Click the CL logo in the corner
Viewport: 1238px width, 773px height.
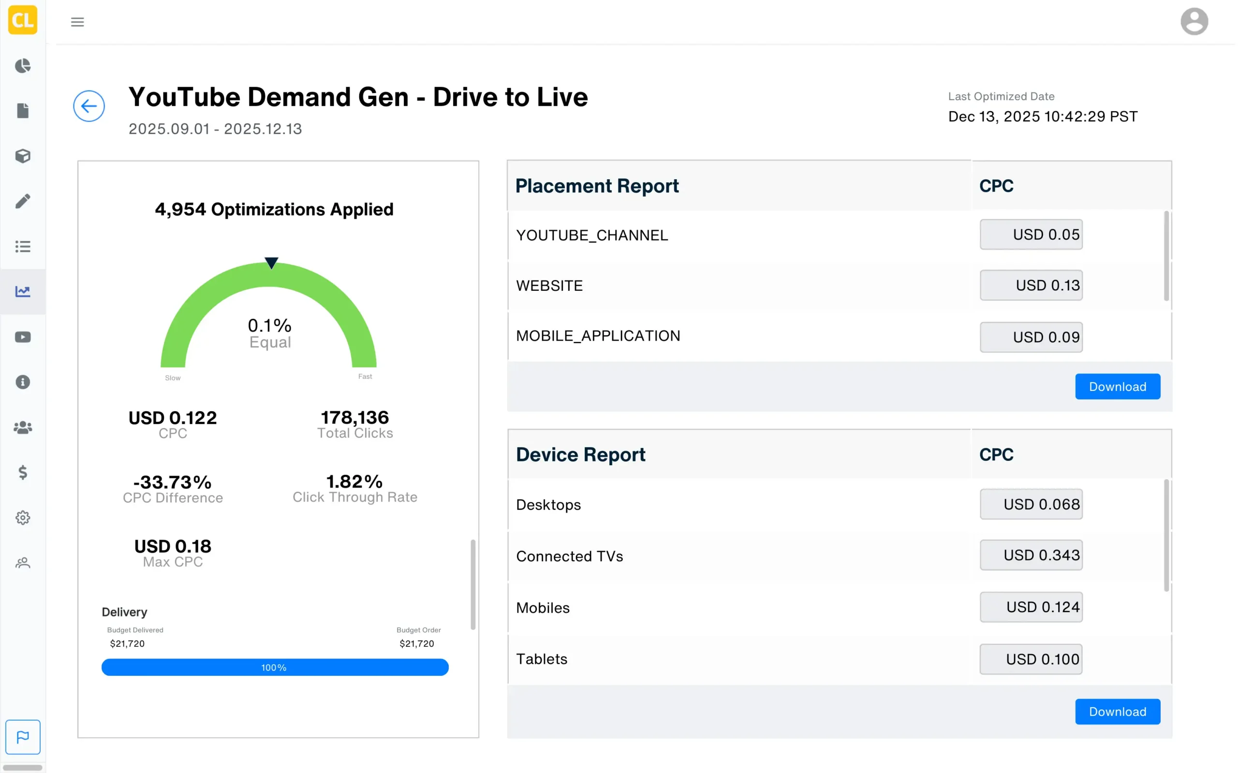(x=23, y=20)
